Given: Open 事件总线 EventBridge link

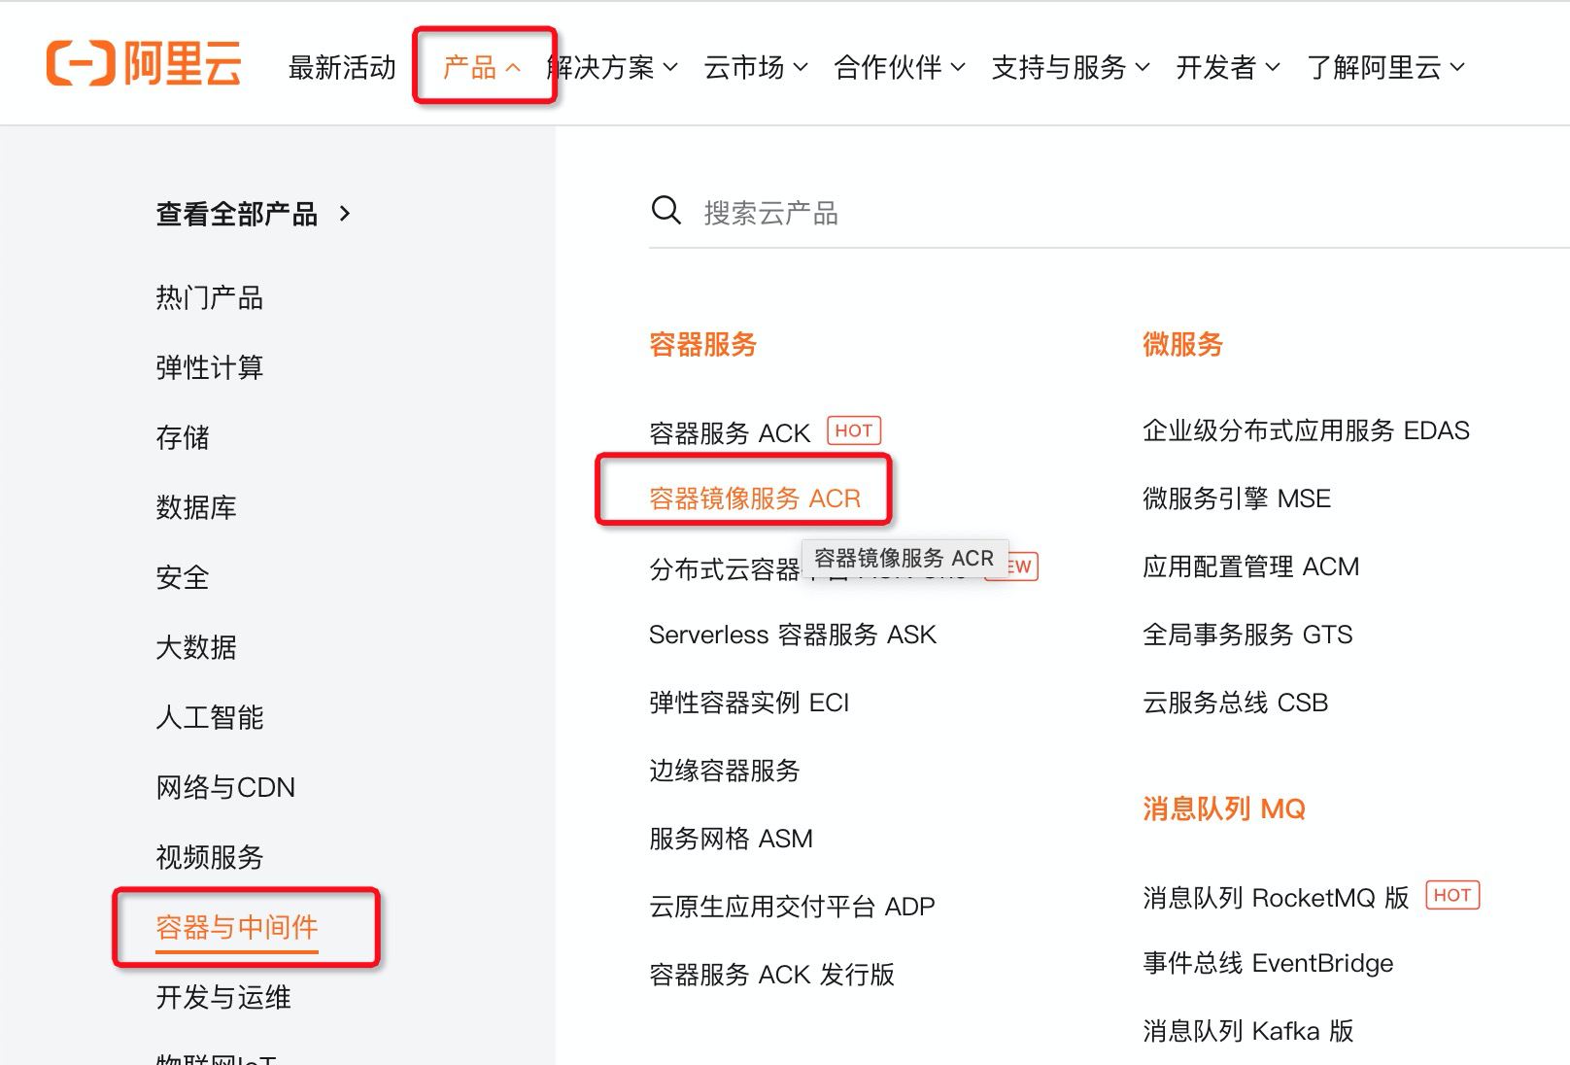Looking at the screenshot, I should coord(1268,963).
